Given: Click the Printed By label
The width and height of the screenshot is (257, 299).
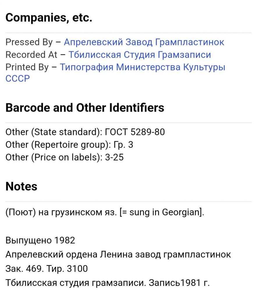Looking at the screenshot, I should click(27, 67).
